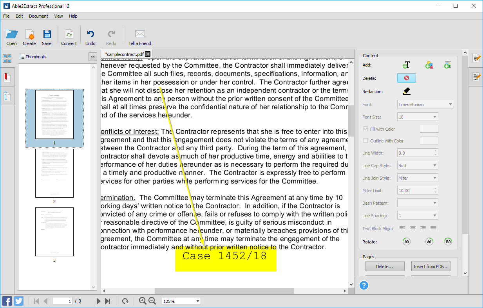
Task: Select page 3 thumbnail
Action: coord(54,232)
